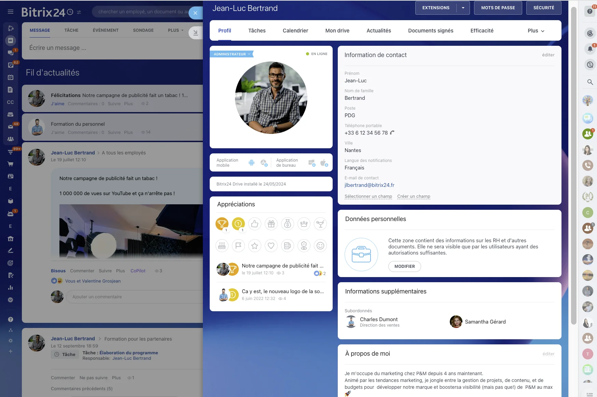
Task: Switch to the Calendrier tab
Action: coord(295,31)
